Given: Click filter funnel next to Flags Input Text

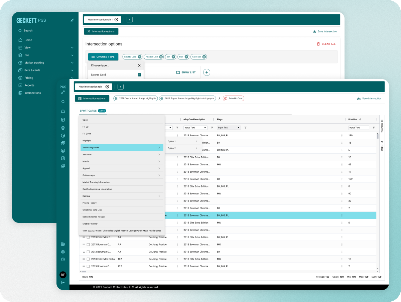Looking at the screenshot, I should pyautogui.click(x=245, y=128).
